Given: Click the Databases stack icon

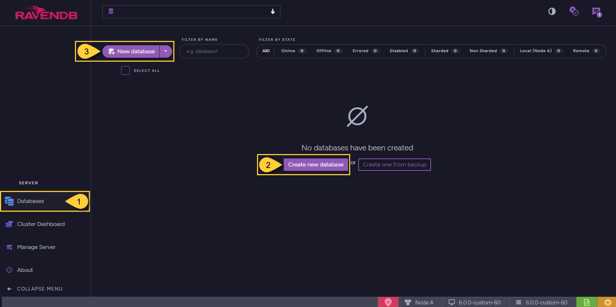Looking at the screenshot, I should [9, 201].
